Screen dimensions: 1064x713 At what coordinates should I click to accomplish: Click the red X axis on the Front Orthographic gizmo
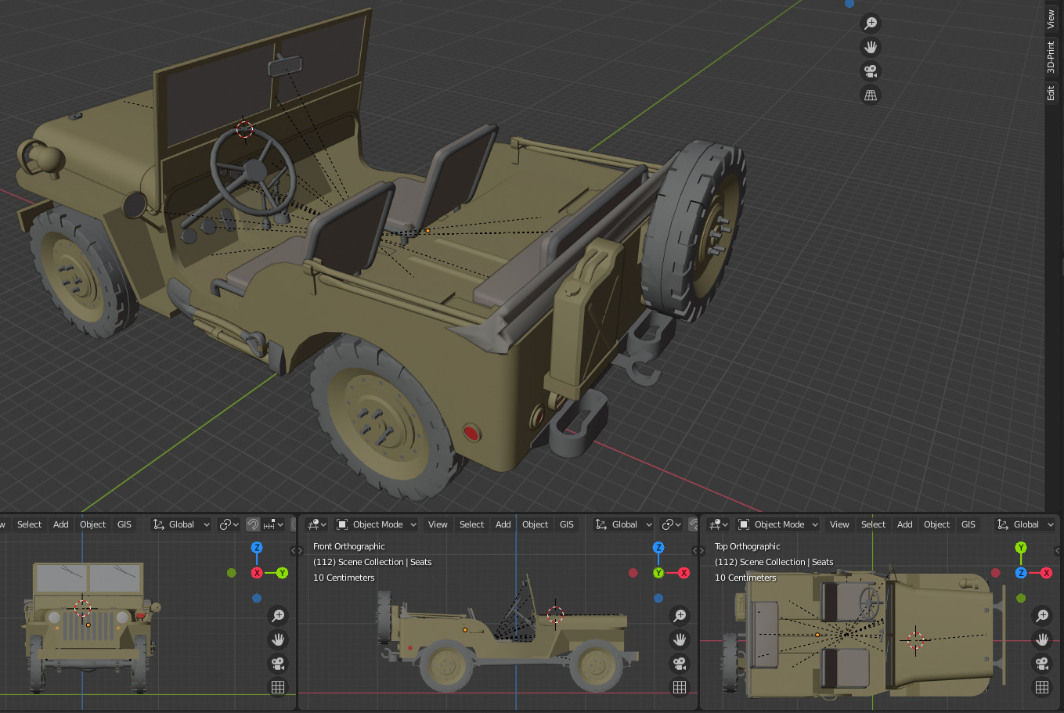[x=683, y=573]
